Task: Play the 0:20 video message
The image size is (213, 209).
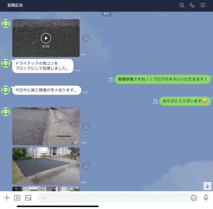Action: [x=46, y=38]
